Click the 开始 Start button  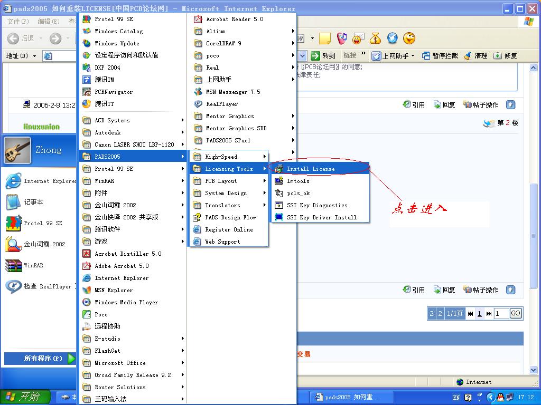click(25, 397)
